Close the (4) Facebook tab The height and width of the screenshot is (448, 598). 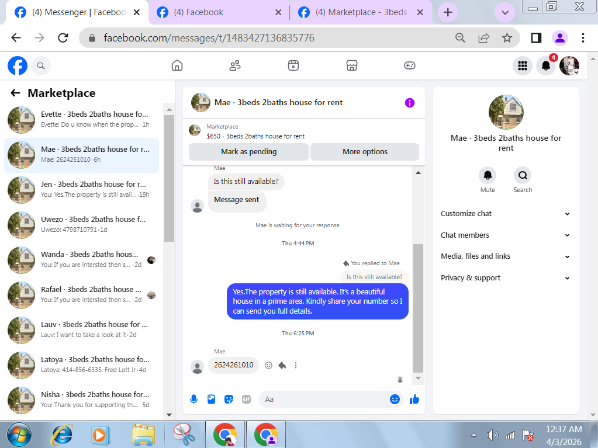[278, 12]
